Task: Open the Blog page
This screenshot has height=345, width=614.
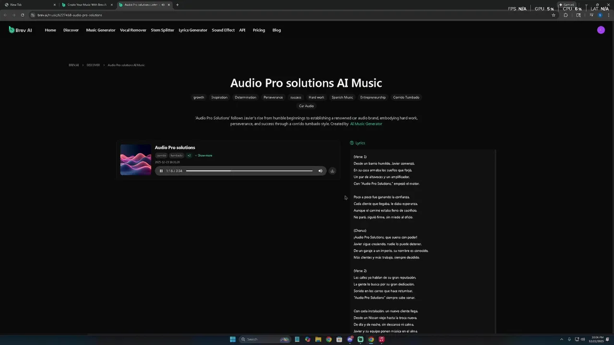Action: click(277, 30)
